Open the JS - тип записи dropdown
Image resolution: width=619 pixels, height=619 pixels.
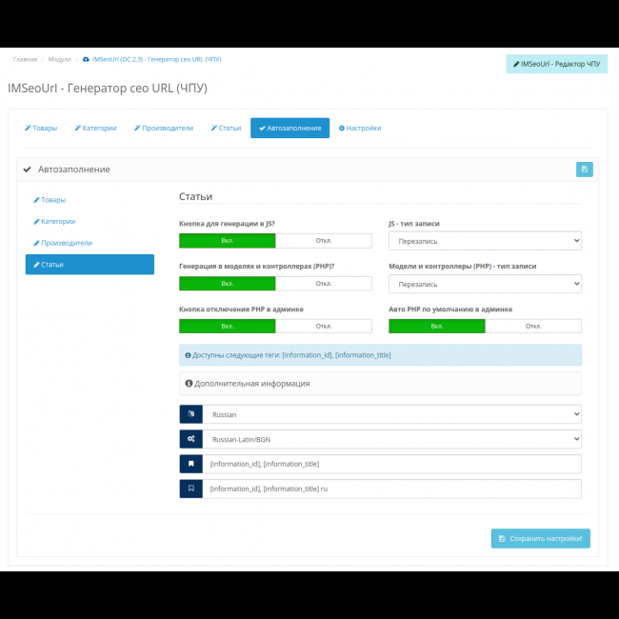click(x=485, y=242)
